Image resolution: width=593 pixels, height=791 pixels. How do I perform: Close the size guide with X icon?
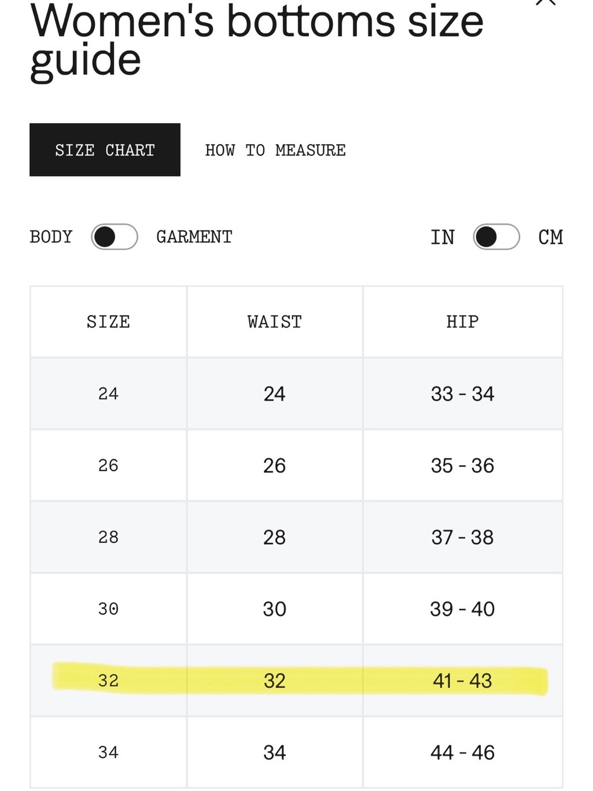click(546, 2)
